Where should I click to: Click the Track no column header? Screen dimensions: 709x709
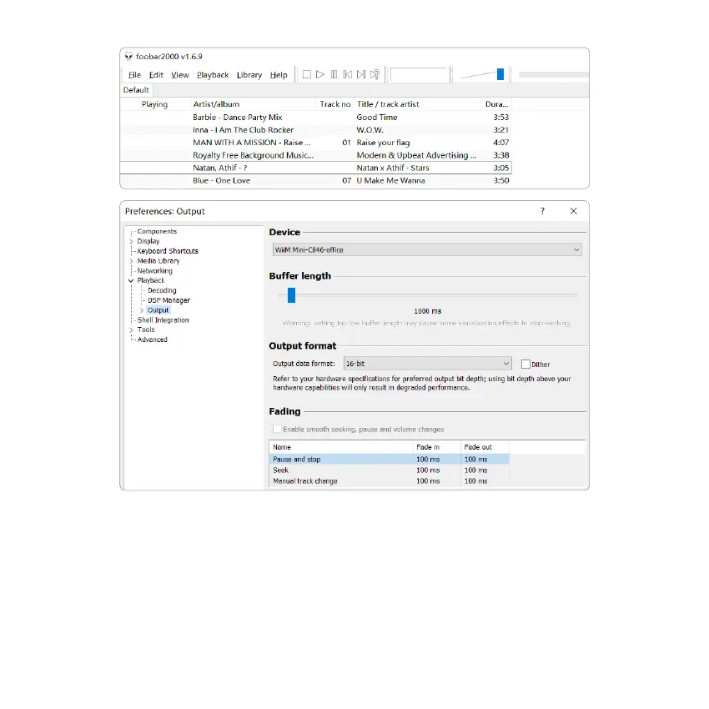(335, 104)
